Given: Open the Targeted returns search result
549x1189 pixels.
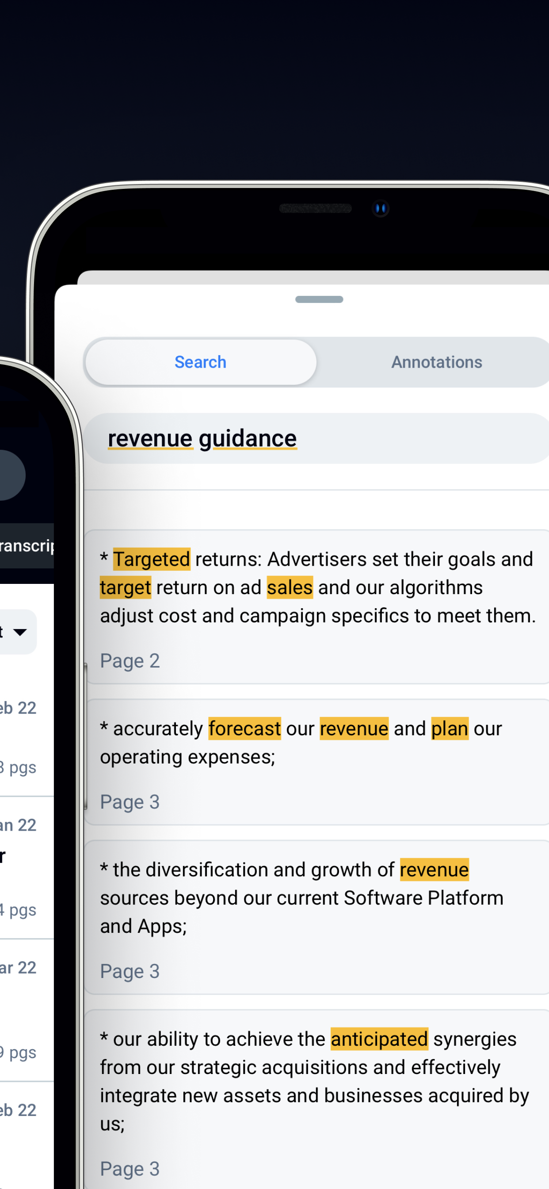Looking at the screenshot, I should click(316, 606).
